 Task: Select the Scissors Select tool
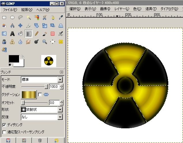45,18
